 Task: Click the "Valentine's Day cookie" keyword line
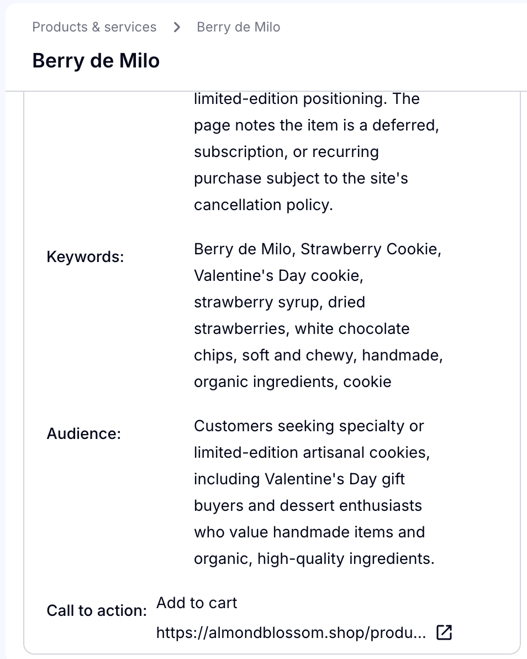click(x=278, y=276)
